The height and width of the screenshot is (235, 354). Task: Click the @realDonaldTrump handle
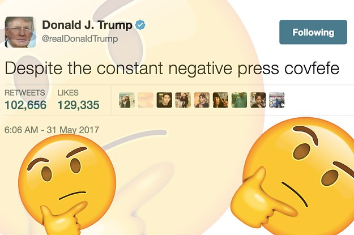(80, 39)
